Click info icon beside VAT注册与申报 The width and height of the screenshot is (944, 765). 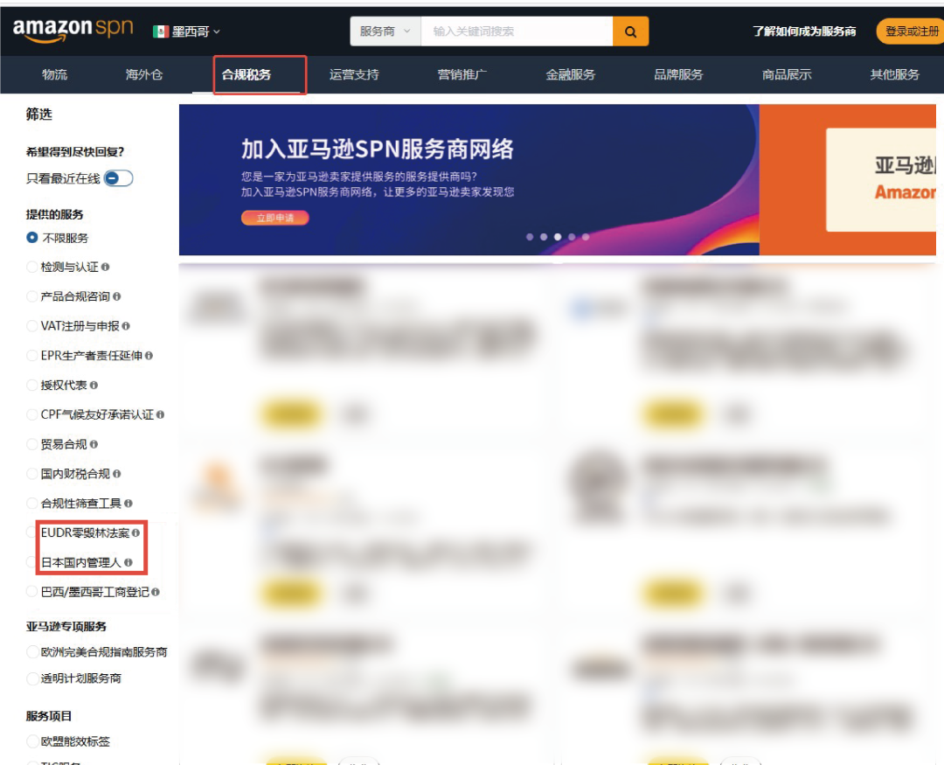coord(127,327)
